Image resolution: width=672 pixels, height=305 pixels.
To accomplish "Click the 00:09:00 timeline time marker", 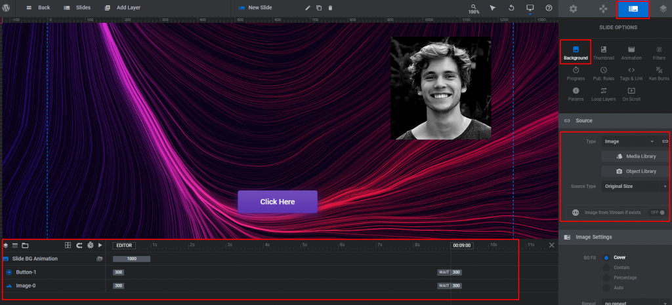I will coord(462,245).
